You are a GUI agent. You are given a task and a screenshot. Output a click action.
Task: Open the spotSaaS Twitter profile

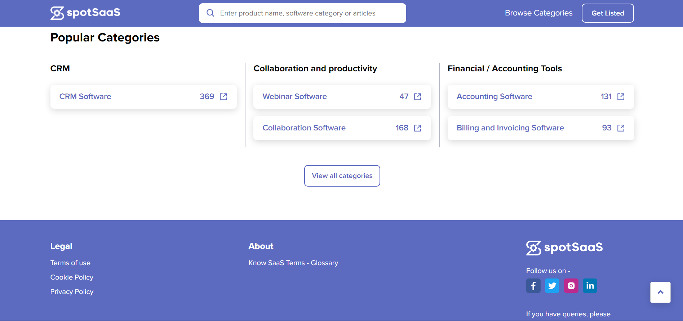click(552, 286)
